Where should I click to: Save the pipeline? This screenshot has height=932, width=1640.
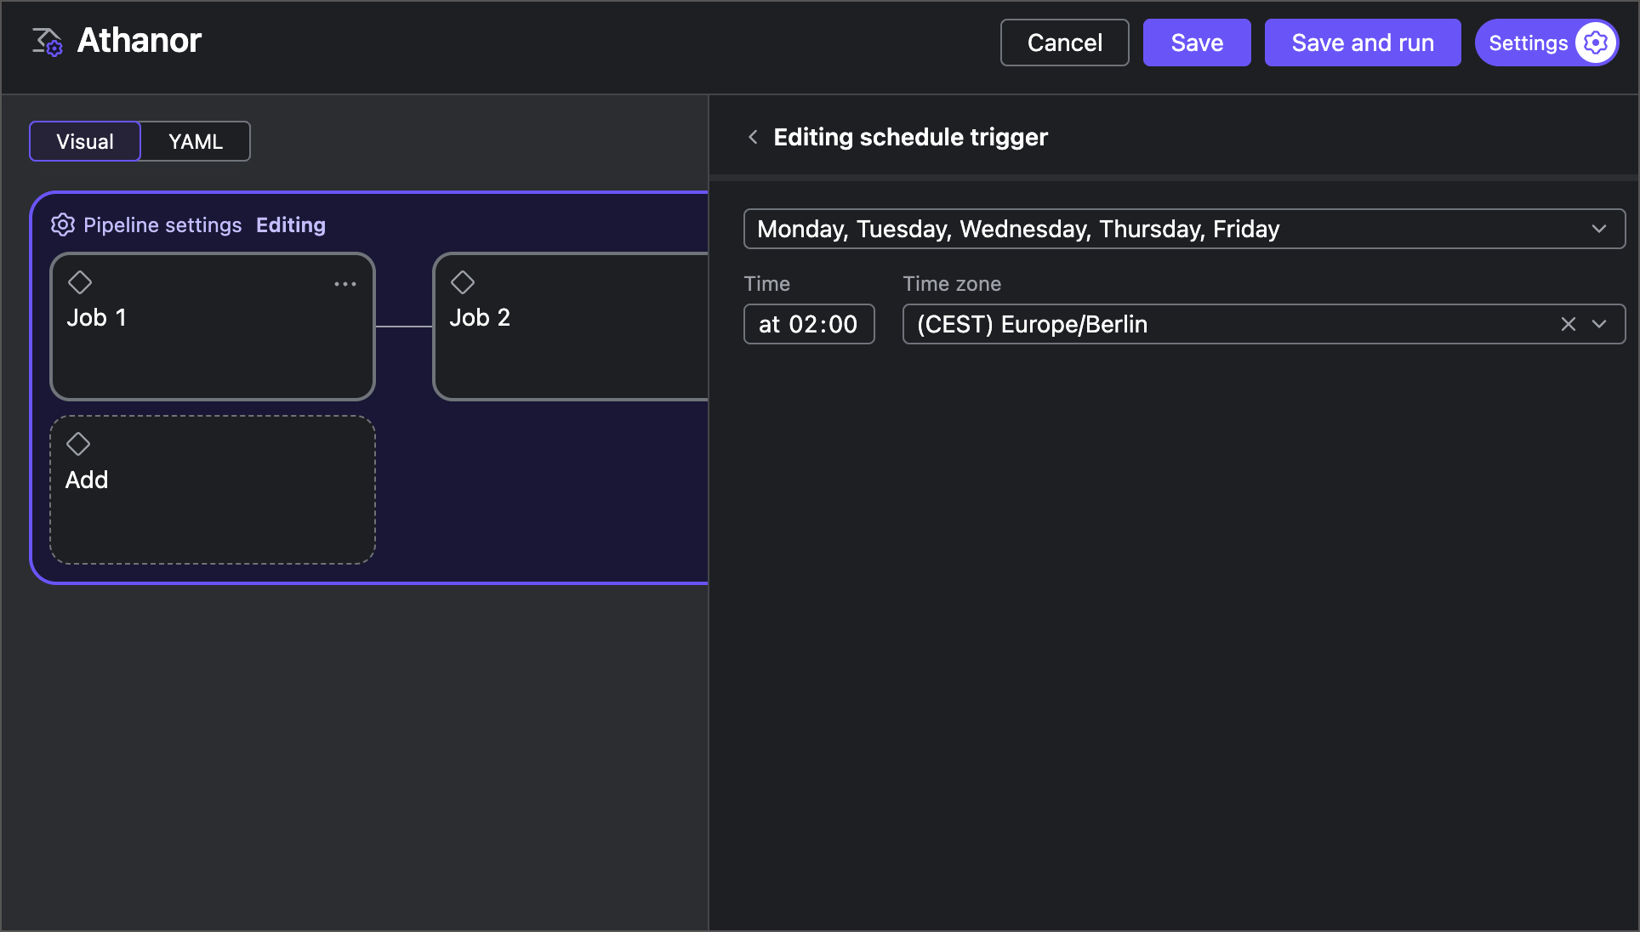point(1196,43)
